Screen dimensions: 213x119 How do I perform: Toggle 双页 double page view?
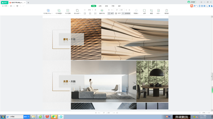(118, 13)
